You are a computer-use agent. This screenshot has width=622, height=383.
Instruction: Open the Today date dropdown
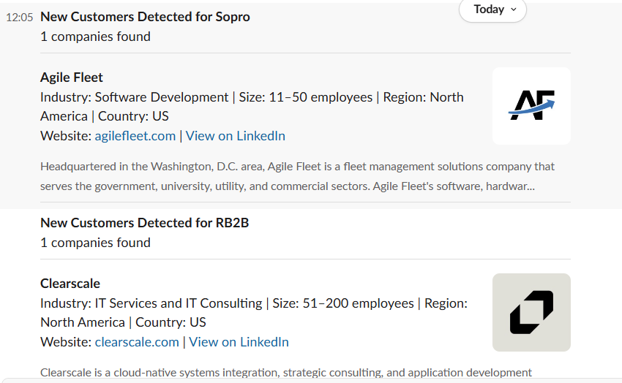point(491,10)
